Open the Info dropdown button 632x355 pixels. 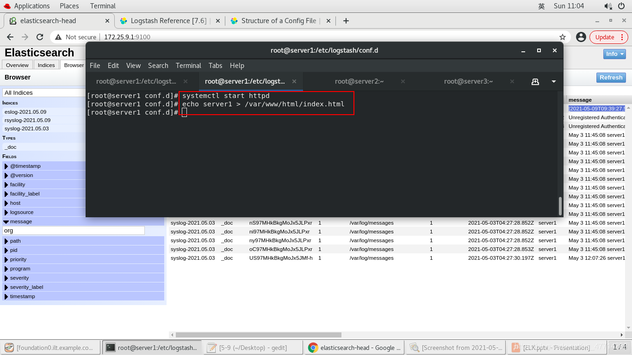click(614, 54)
